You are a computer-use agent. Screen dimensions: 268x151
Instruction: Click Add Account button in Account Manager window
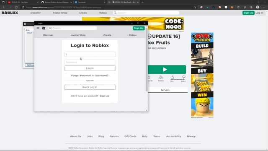pyautogui.click(x=30, y=65)
